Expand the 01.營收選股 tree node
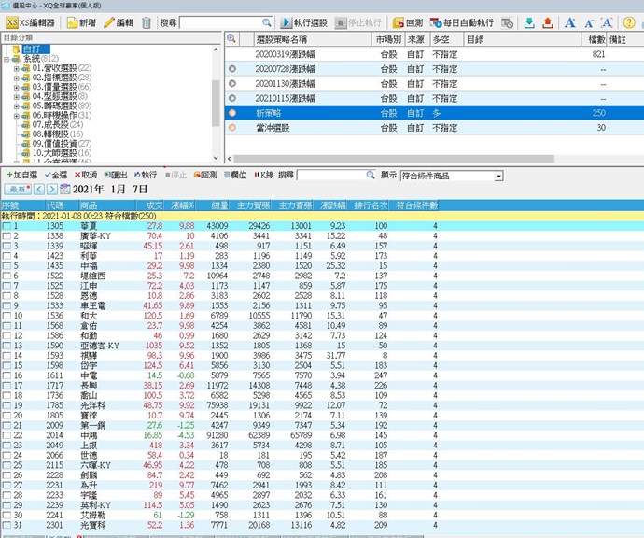Screen dimensions: 644x538 coord(17,68)
